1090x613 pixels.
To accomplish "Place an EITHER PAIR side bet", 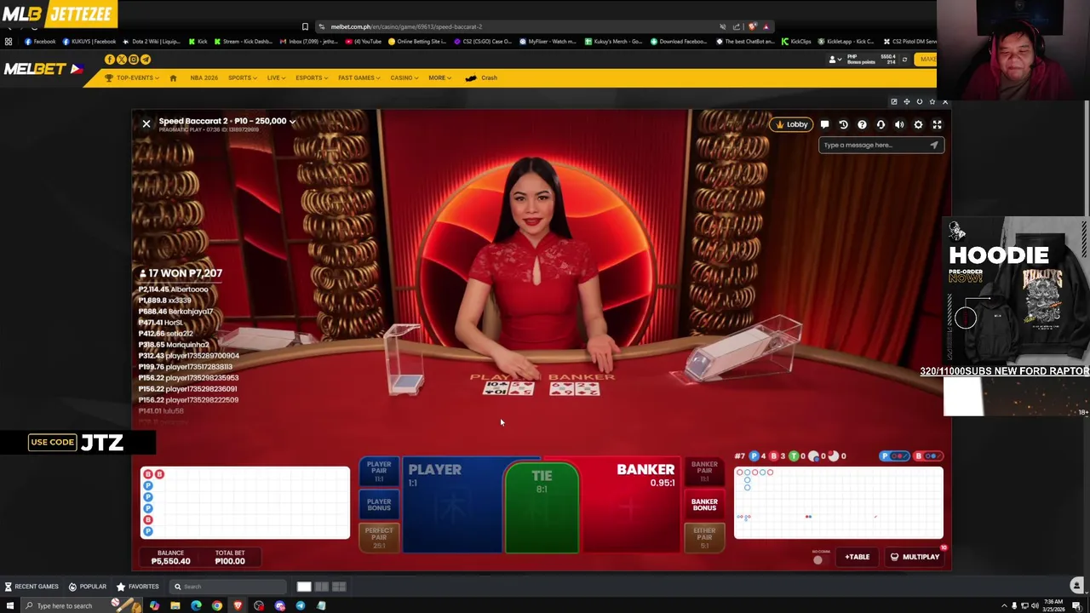I will point(704,536).
